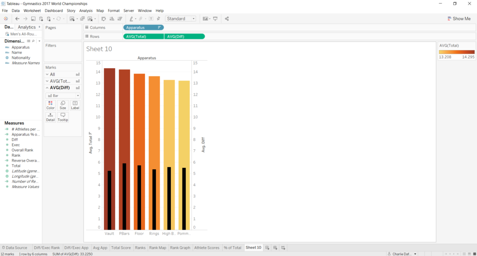Screen dimensions: 477x256
Task: Clear the sheet icon
Action: (x=90, y=19)
